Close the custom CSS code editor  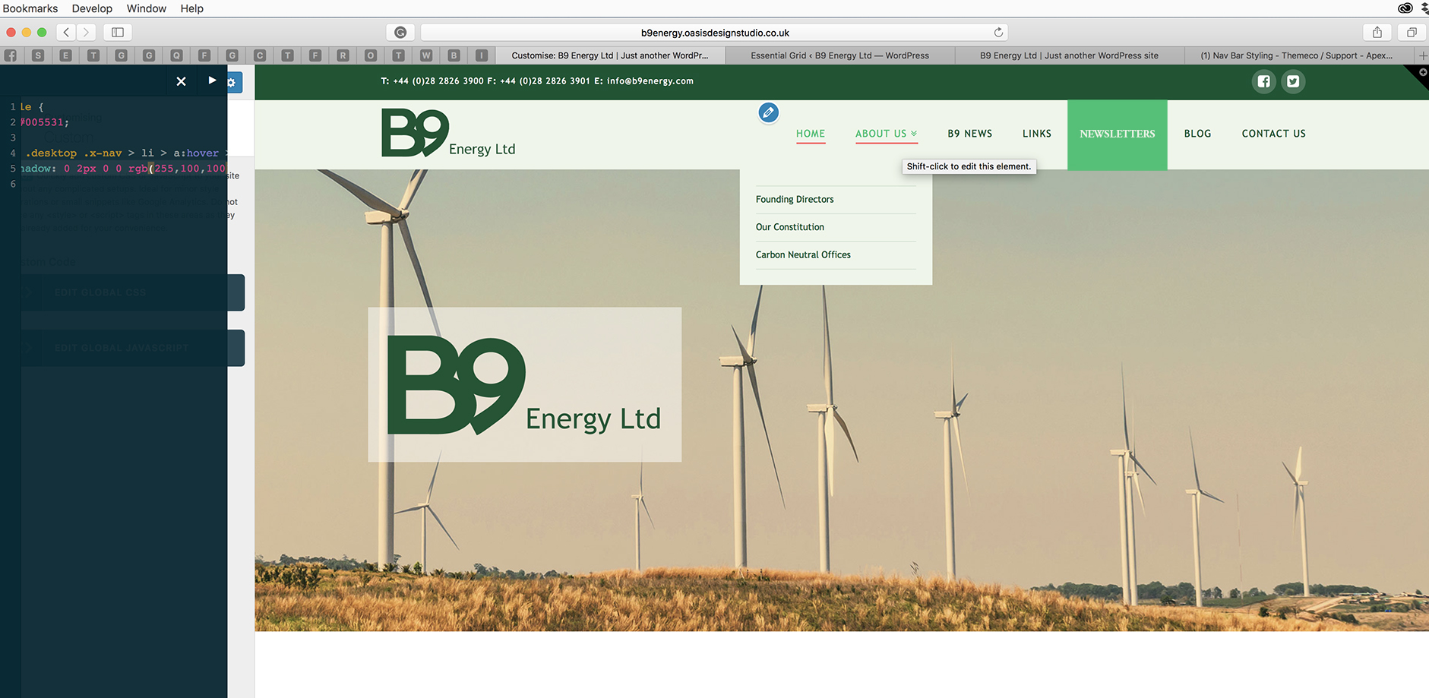(x=181, y=81)
